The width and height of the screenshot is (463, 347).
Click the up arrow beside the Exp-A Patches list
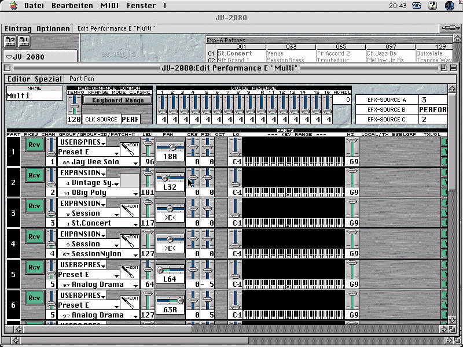point(457,38)
